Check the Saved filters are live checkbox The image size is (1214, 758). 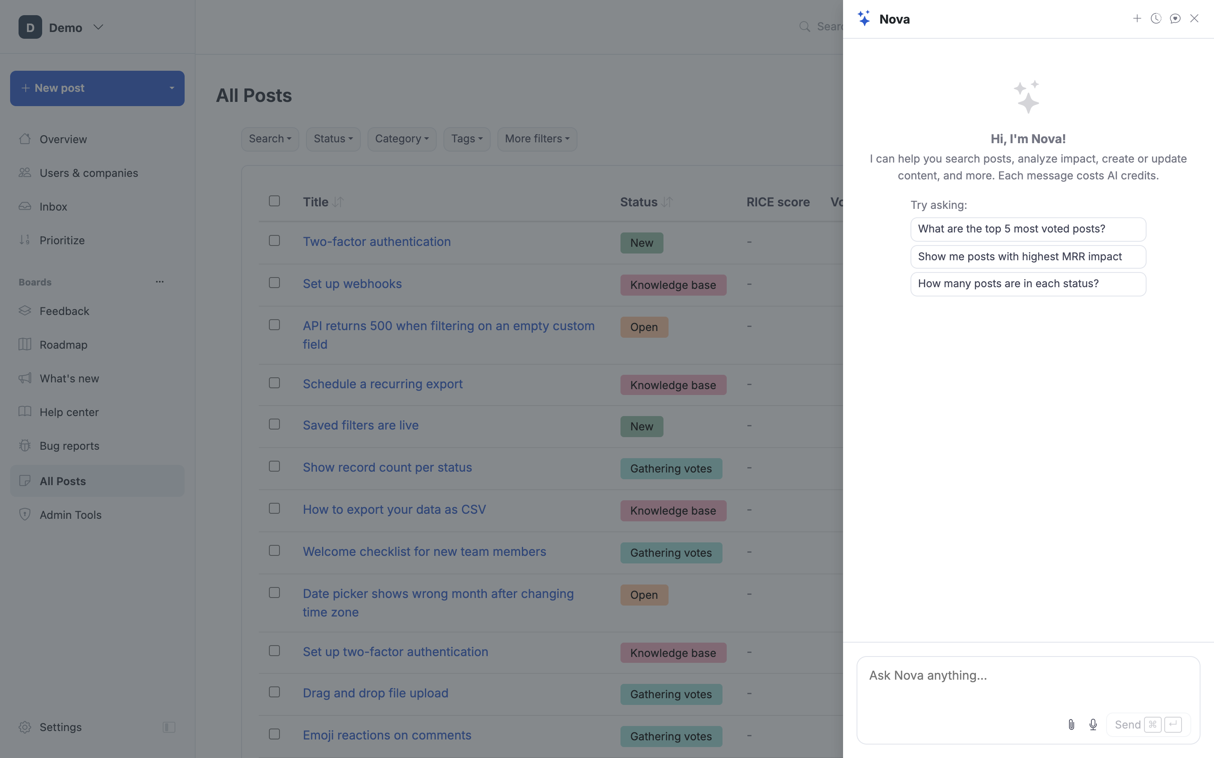click(x=274, y=424)
